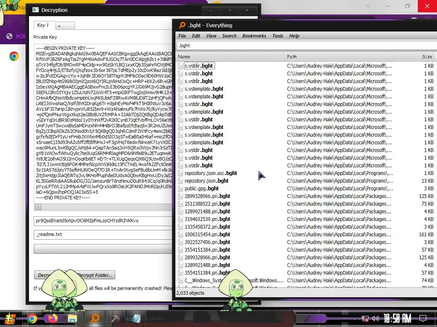The image size is (437, 327).
Task: Select public.gpg.bght file
Action: click(x=201, y=189)
